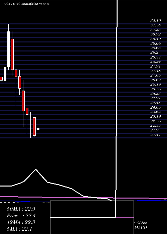The image size is (167, 234).
Task: Click the 50MA : 22.9 reading
Action: (x=21, y=209)
